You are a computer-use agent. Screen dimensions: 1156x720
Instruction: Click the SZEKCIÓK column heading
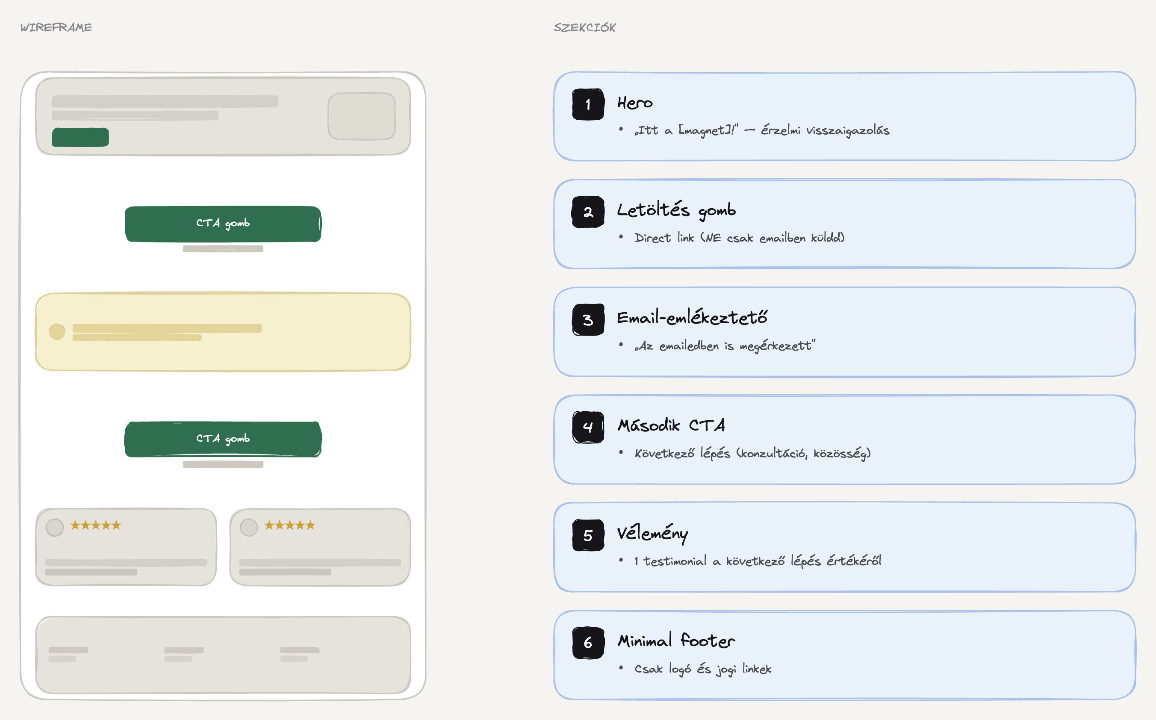tap(585, 28)
